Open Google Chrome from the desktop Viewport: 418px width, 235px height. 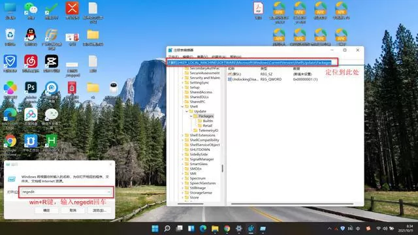pyautogui.click(x=10, y=141)
